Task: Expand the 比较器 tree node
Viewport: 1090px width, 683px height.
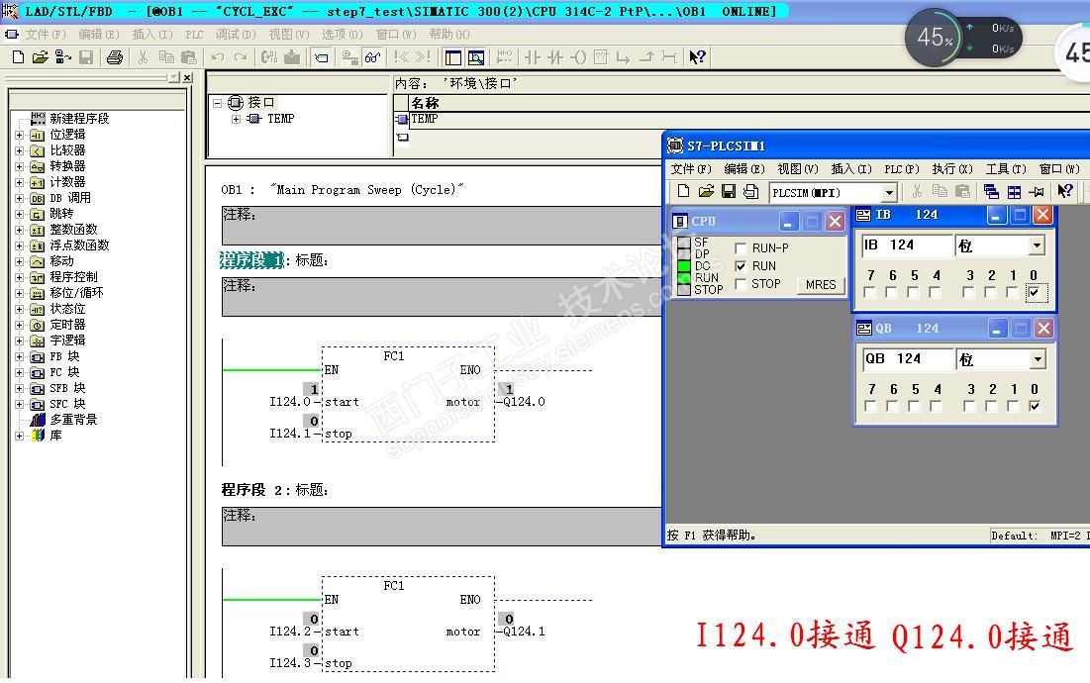Action: point(20,150)
